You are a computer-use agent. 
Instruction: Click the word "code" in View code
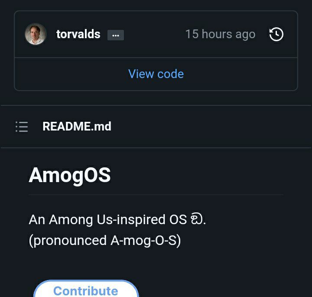pyautogui.click(x=170, y=74)
